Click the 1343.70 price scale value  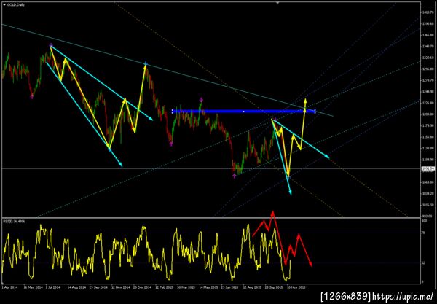[x=428, y=47]
